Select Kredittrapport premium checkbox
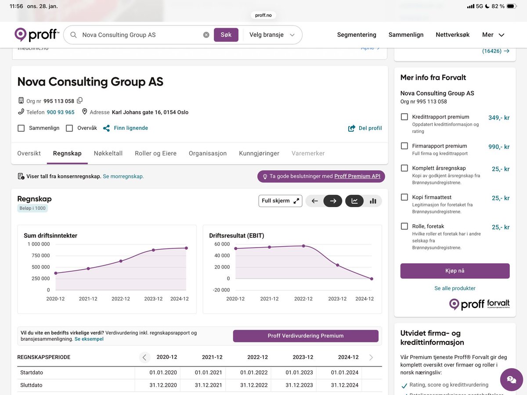Viewport: 527px width, 395px height. [x=404, y=117]
